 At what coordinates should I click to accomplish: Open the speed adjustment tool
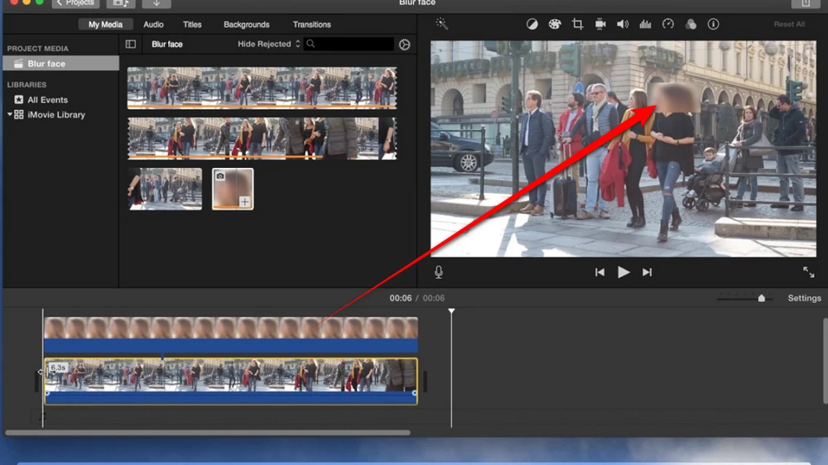668,24
